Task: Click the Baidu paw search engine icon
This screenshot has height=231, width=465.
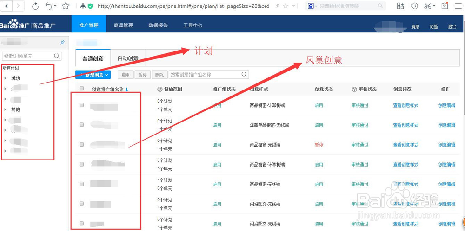Action: tap(311, 6)
